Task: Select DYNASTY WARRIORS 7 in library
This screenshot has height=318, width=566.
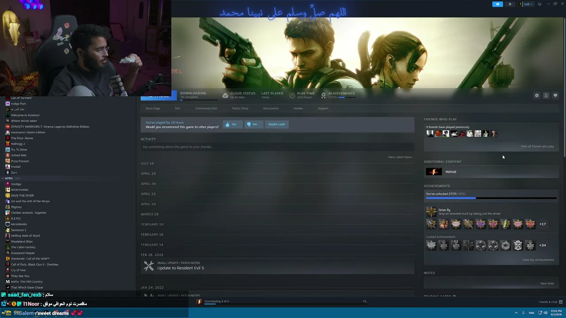Action: click(50, 127)
